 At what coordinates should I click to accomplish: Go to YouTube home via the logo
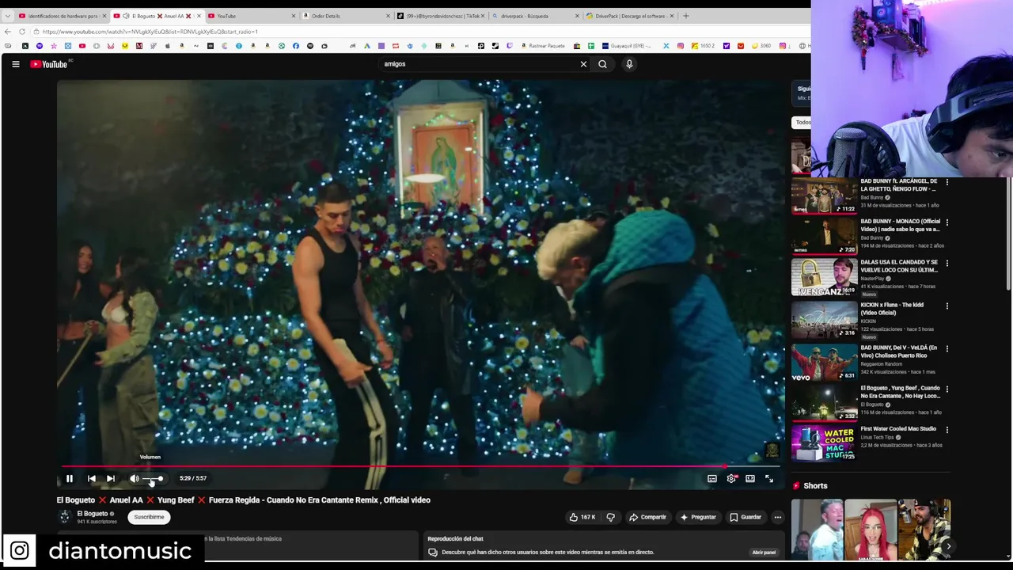tap(49, 64)
